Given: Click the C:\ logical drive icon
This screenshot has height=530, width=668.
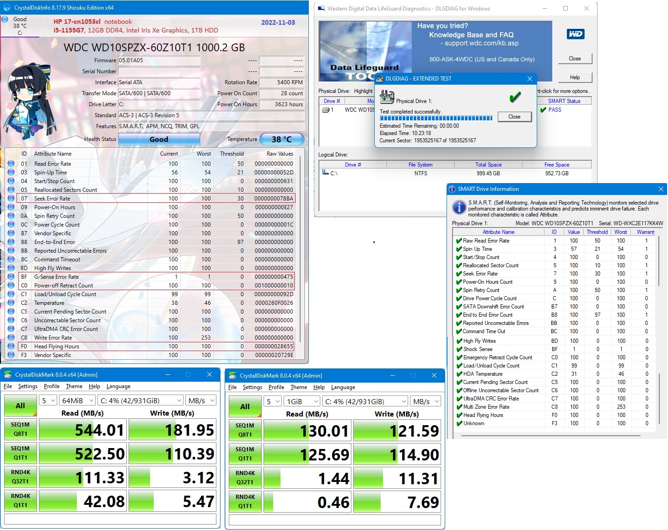Looking at the screenshot, I should 325,173.
